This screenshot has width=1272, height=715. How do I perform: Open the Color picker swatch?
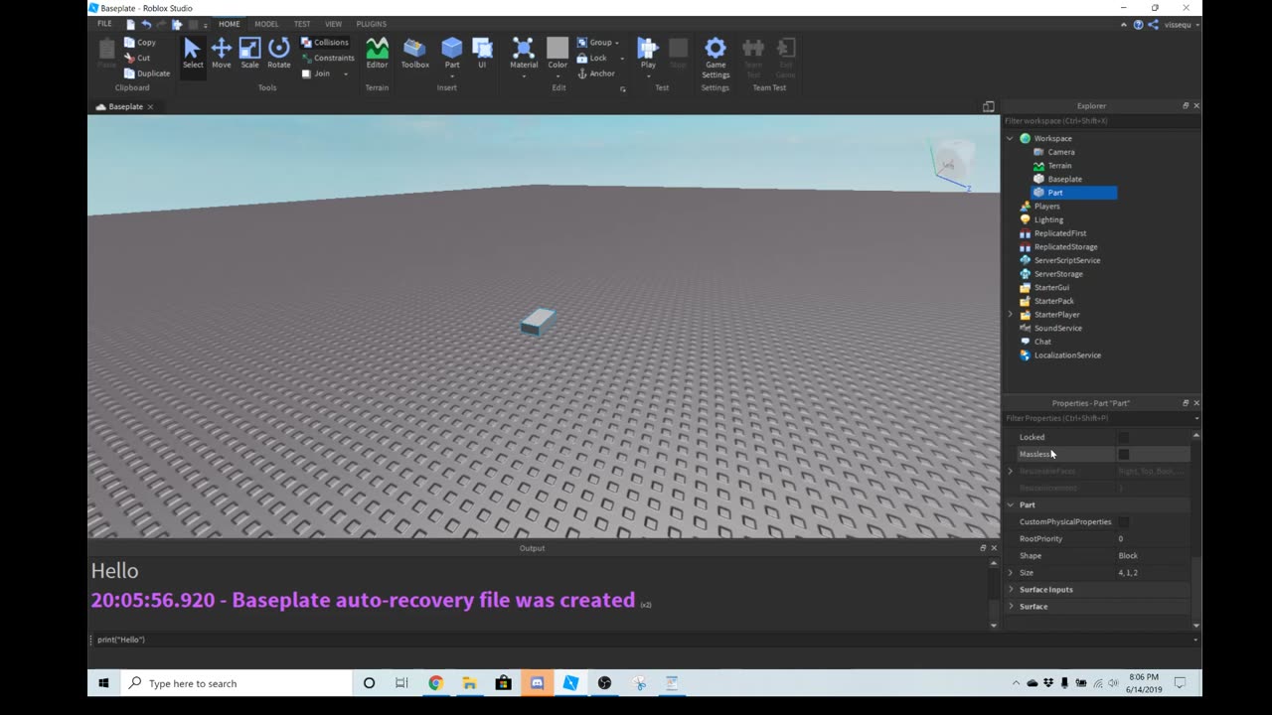tap(557, 48)
